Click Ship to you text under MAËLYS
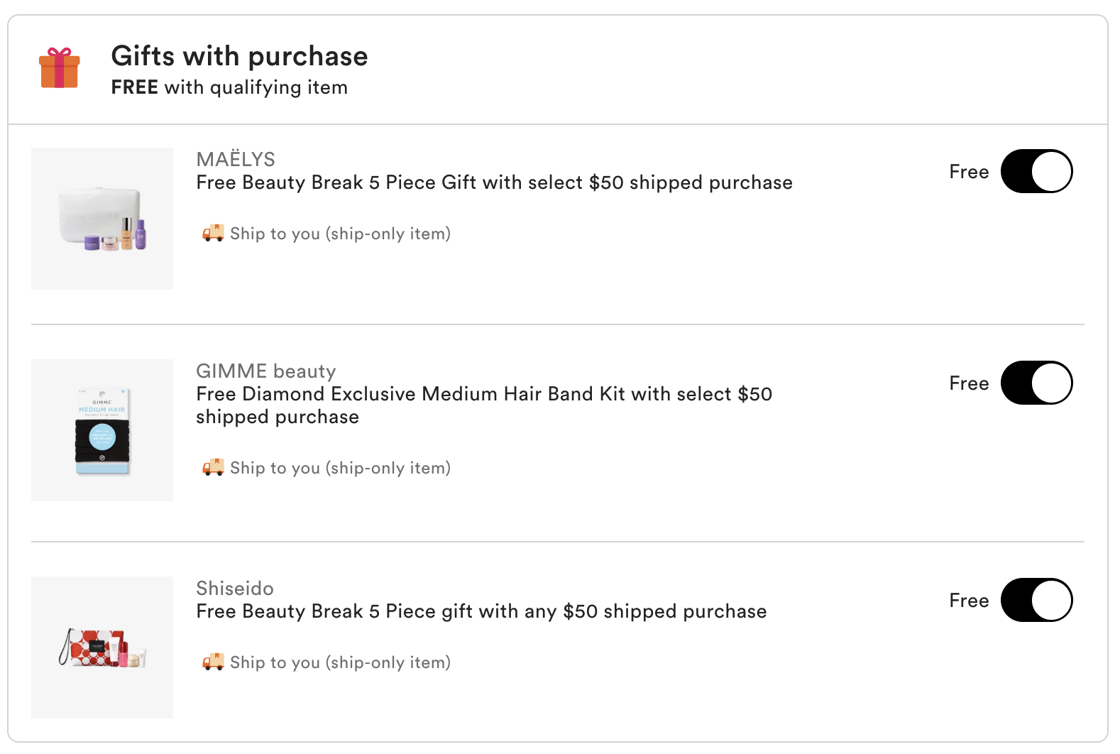The width and height of the screenshot is (1120, 754). [340, 234]
